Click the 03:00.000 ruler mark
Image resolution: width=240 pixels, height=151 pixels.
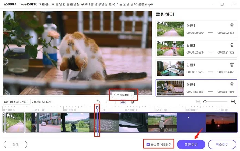[x=192, y=110]
